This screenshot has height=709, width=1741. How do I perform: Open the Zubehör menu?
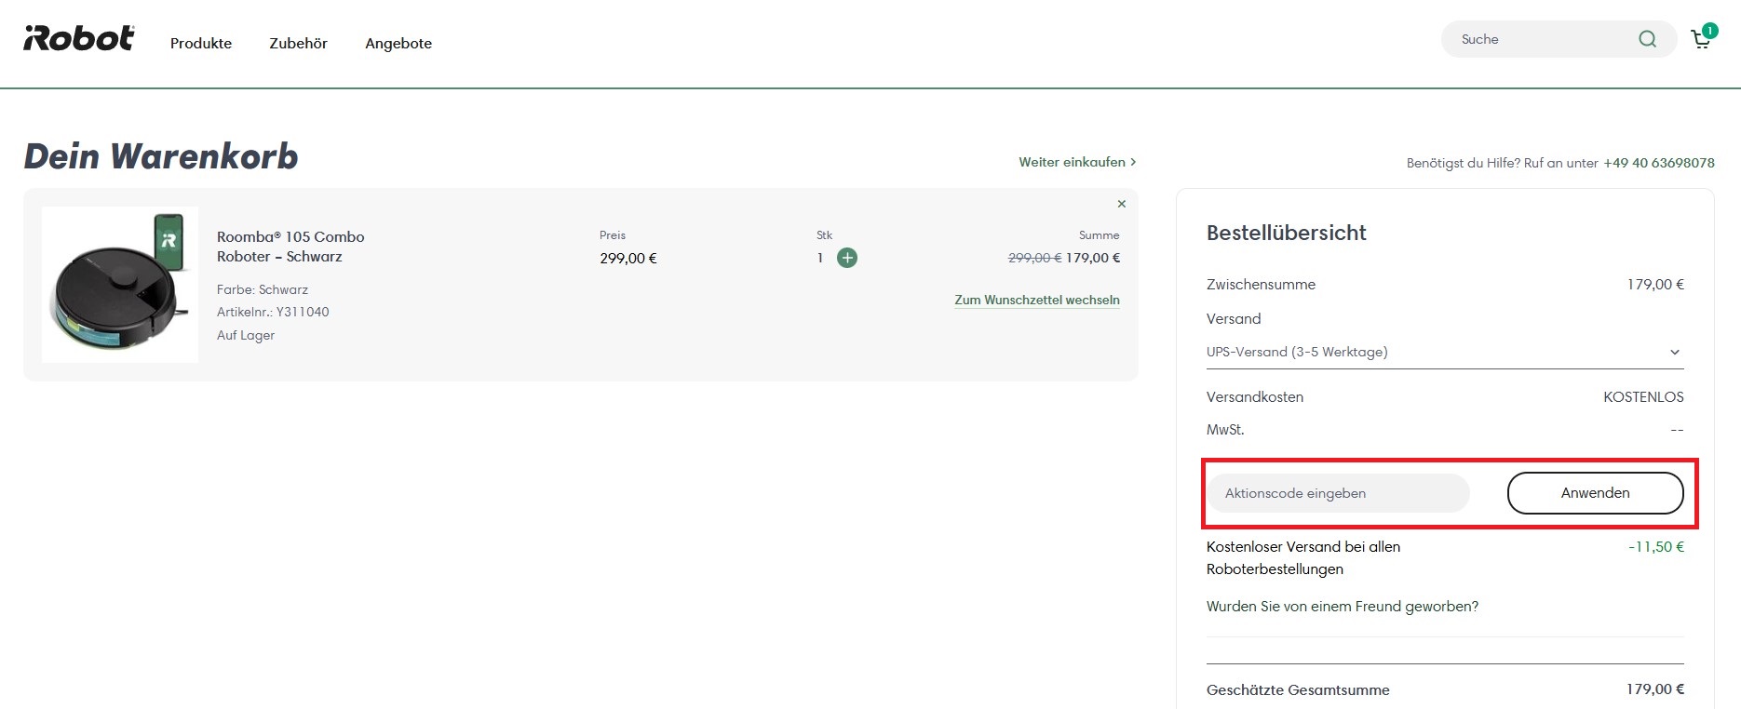coord(298,43)
